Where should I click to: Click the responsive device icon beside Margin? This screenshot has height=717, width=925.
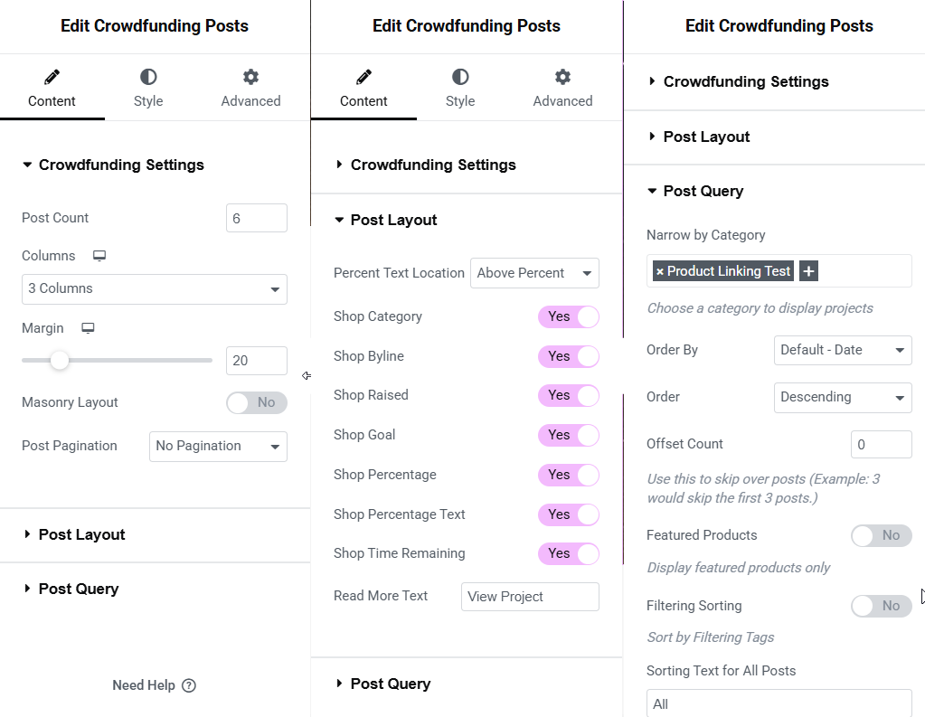(x=88, y=328)
